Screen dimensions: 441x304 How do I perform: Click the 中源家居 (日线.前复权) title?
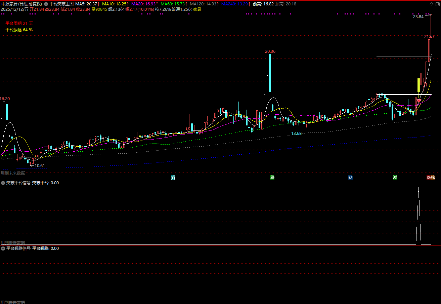(21, 4)
